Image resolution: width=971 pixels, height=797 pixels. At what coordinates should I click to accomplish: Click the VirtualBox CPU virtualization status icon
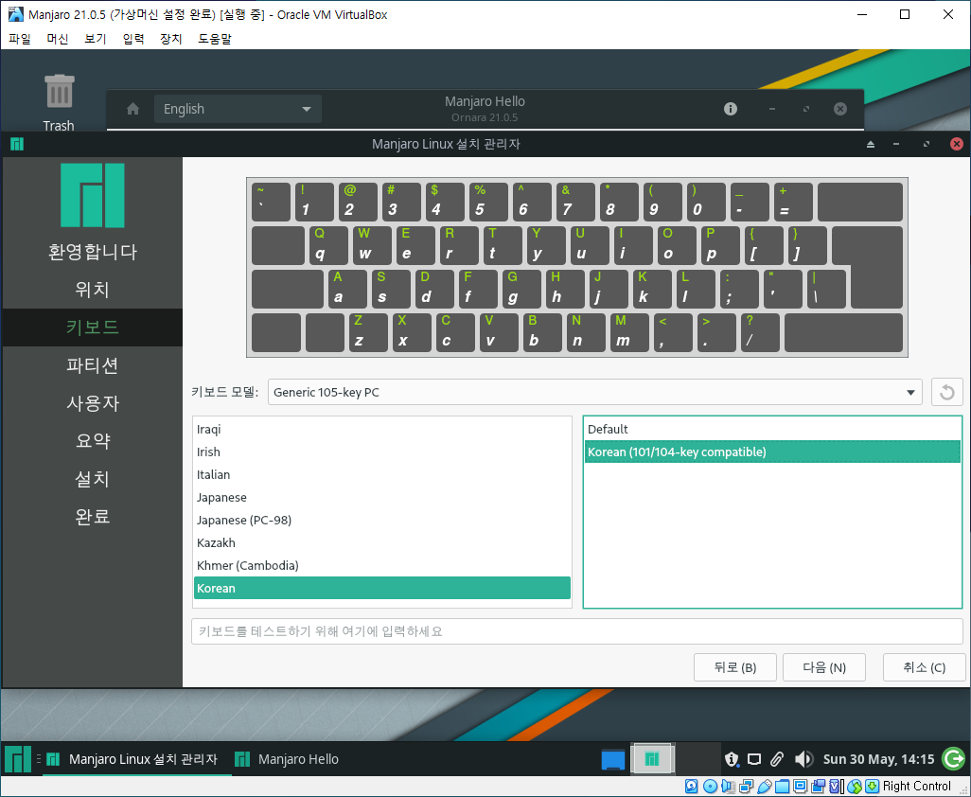(x=836, y=787)
